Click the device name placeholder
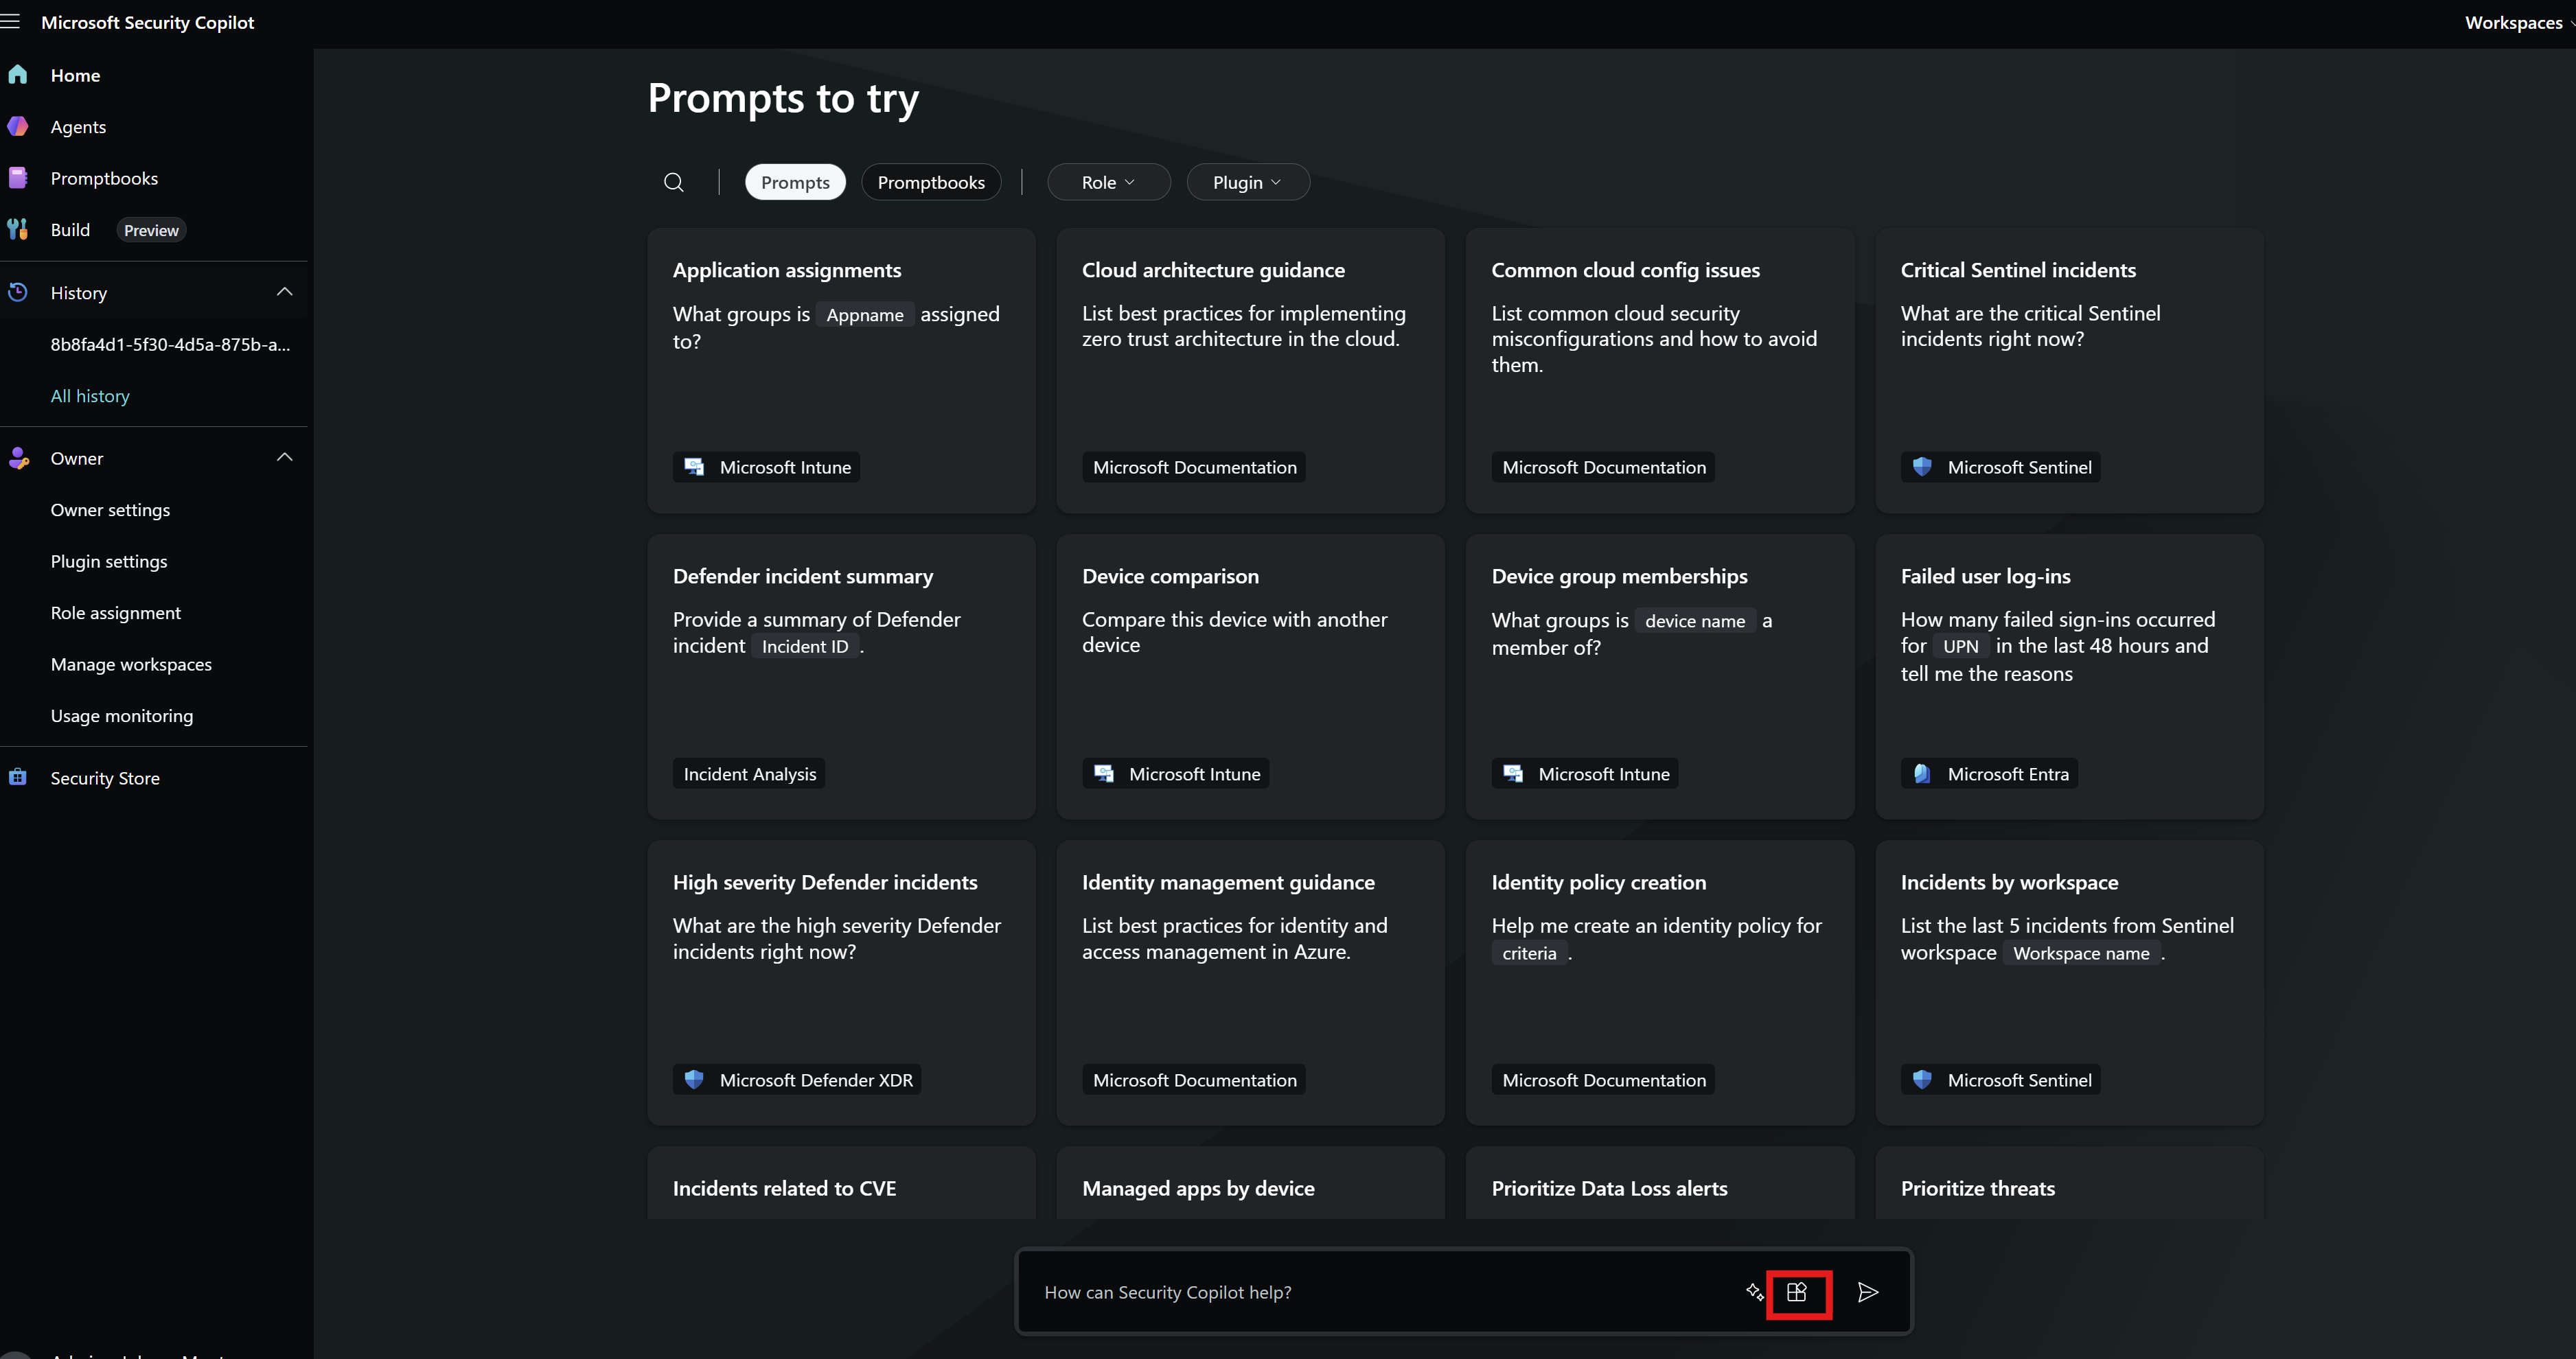Viewport: 2576px width, 1359px height. tap(1695, 621)
